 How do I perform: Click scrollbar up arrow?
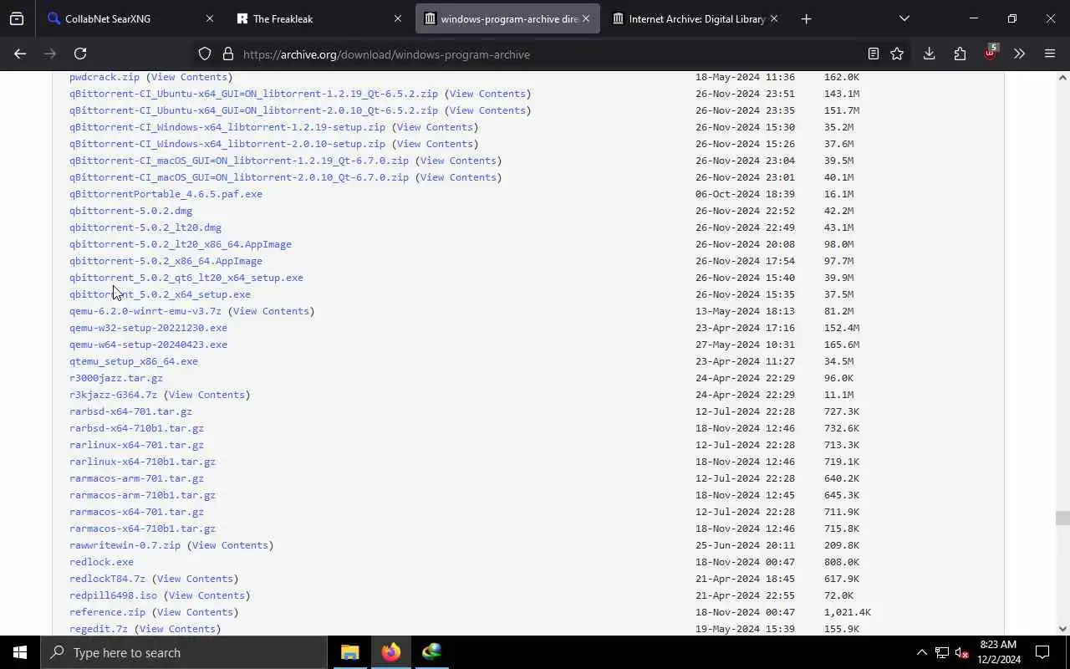[x=1062, y=78]
